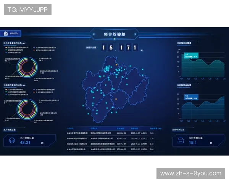The width and height of the screenshot is (229, 183).
Task: Click the 当月收集量前五排名 panel heading
Action: [x=14, y=43]
